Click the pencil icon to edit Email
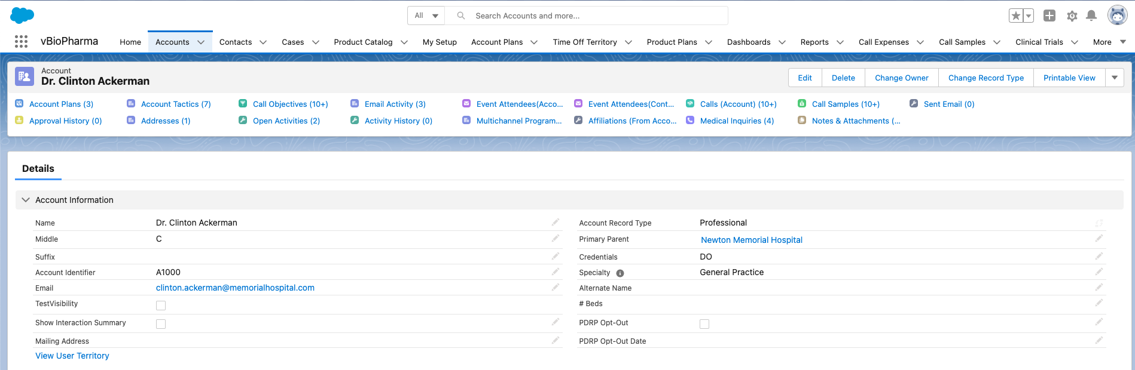 (555, 287)
